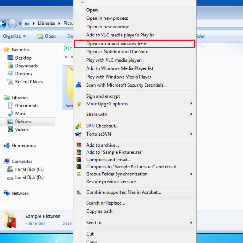Screen dimensions: 243x243
Task: Choose Compress and email...
Action: [x=134, y=160]
